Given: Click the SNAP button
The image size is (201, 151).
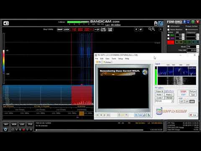Looking at the screenshot, I should (60, 29).
